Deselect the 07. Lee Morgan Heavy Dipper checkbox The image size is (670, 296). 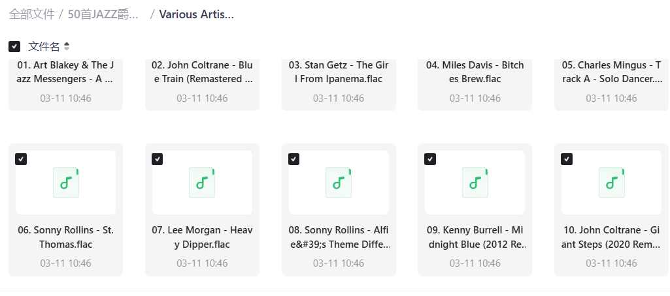tap(157, 159)
